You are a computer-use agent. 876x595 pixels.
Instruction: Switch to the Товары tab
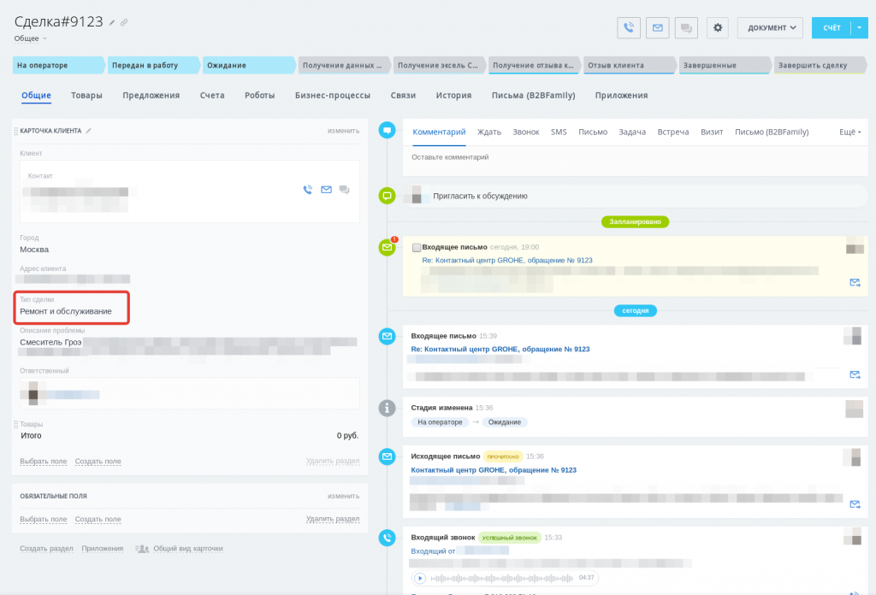[x=86, y=96]
